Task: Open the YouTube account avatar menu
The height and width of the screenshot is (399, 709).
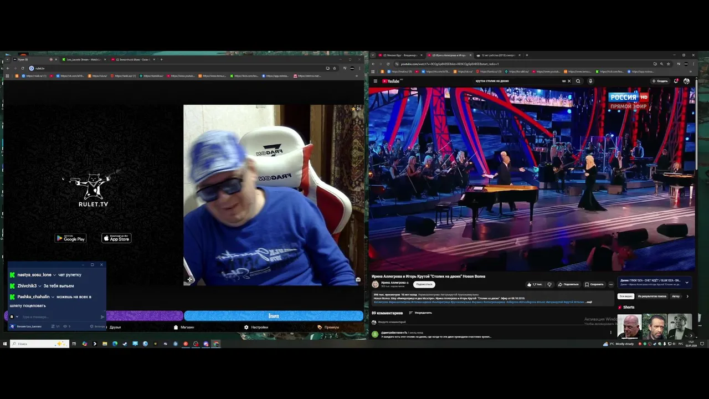Action: 686,81
